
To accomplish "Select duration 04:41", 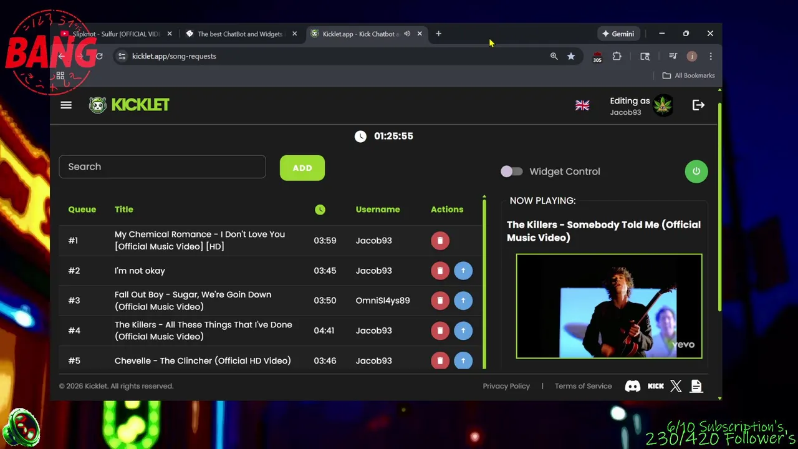I will tap(325, 331).
